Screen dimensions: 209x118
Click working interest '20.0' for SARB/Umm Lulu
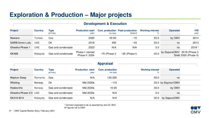click(x=156, y=43)
